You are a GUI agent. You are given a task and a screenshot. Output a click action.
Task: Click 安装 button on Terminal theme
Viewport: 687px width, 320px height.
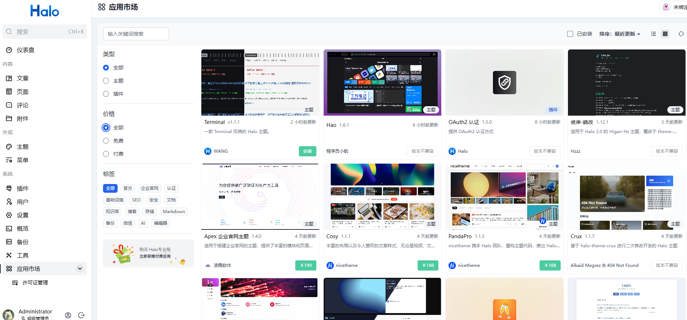pyautogui.click(x=308, y=151)
